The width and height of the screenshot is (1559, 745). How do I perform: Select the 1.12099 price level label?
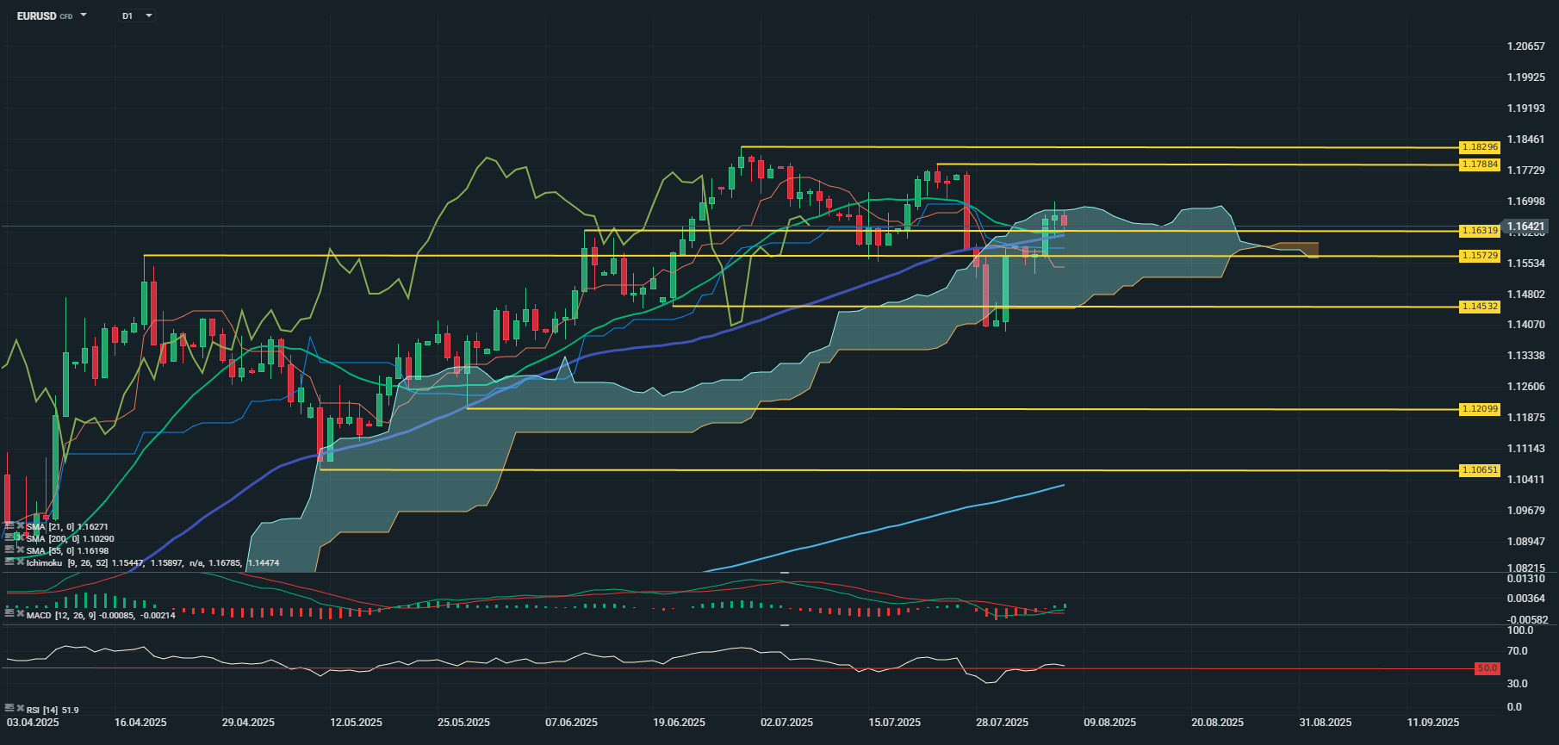[1480, 409]
